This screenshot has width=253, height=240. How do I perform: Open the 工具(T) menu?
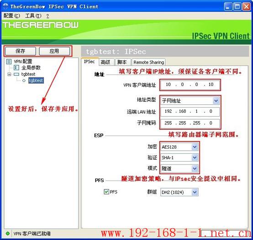33,15
